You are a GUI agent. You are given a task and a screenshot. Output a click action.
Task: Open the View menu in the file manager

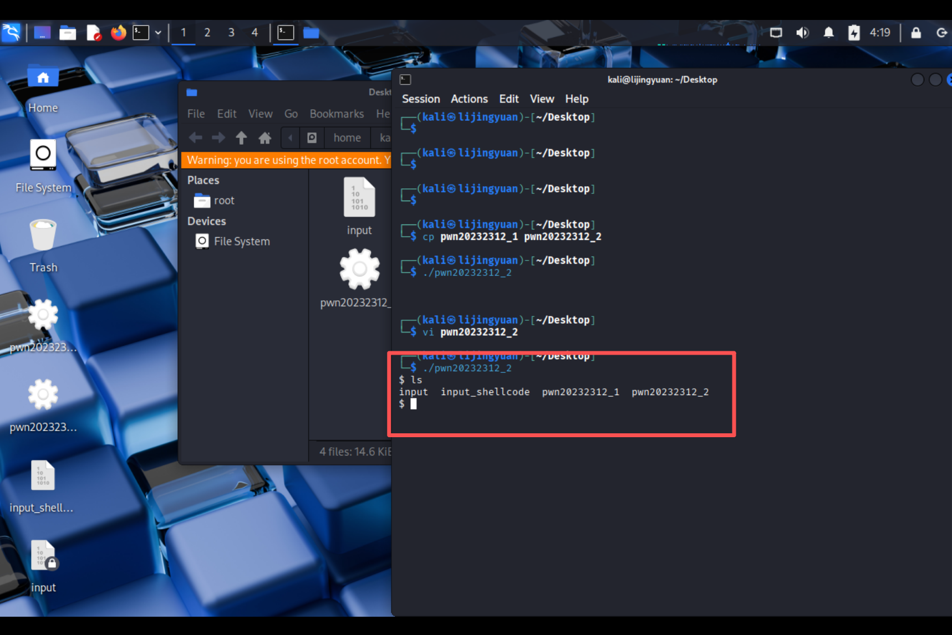[261, 114]
